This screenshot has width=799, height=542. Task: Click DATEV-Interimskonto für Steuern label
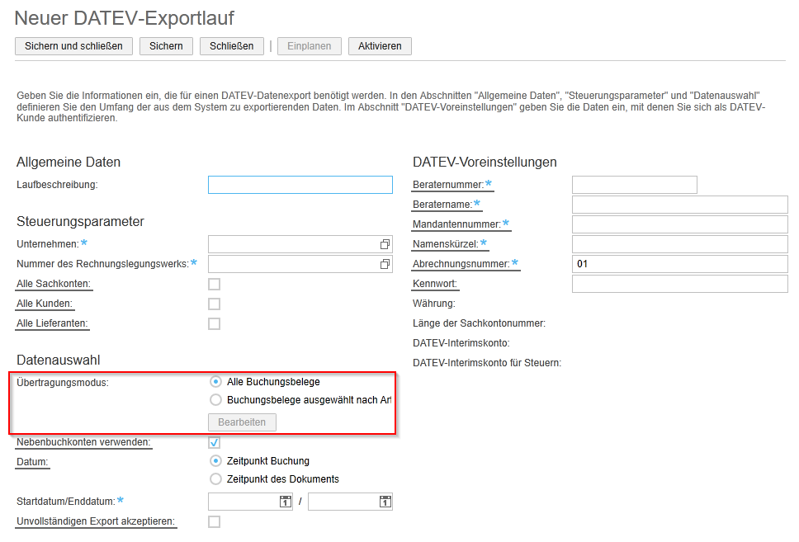[x=487, y=363]
